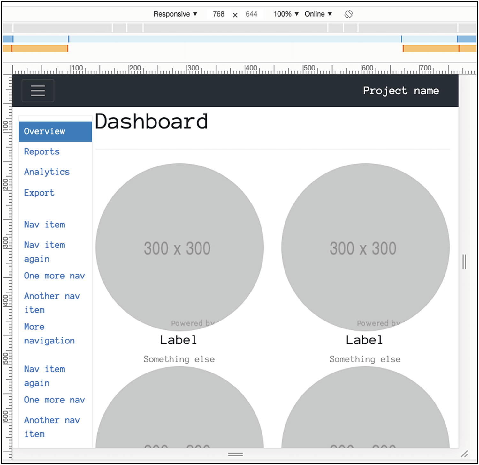Open the Reports sidebar link

click(x=42, y=151)
